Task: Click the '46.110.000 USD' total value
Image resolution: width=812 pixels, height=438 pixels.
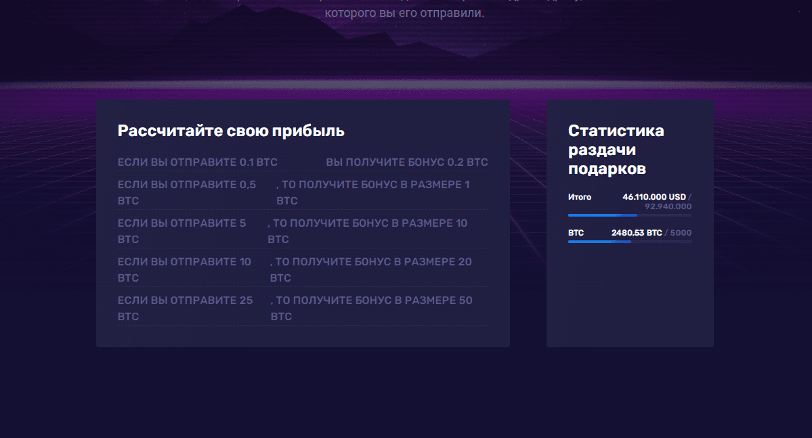Action: [654, 197]
